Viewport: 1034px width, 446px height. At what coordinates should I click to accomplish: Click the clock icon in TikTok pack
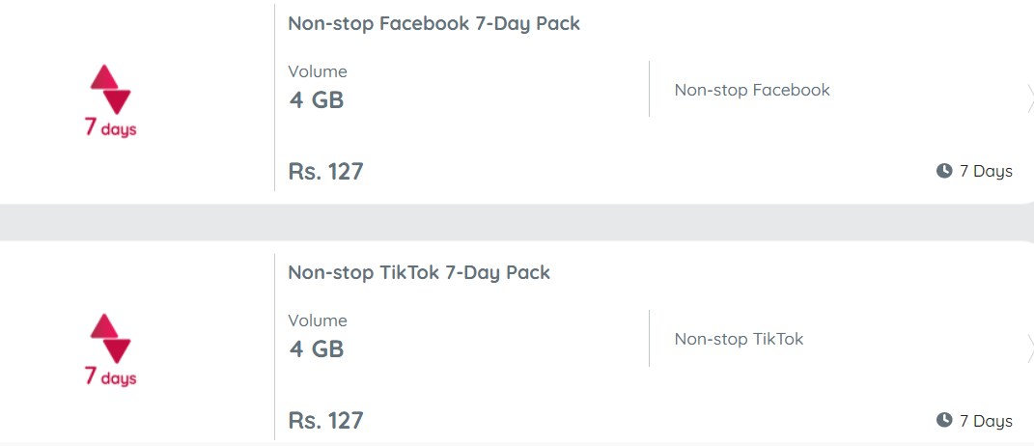pos(944,420)
